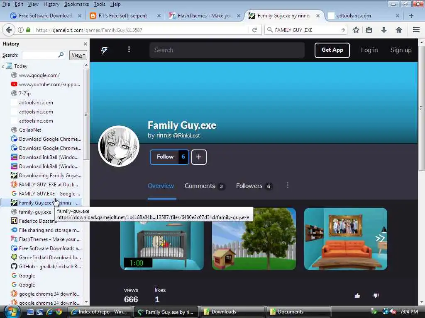Close the Free Software Download tab
425x318 pixels.
[x=80, y=16]
